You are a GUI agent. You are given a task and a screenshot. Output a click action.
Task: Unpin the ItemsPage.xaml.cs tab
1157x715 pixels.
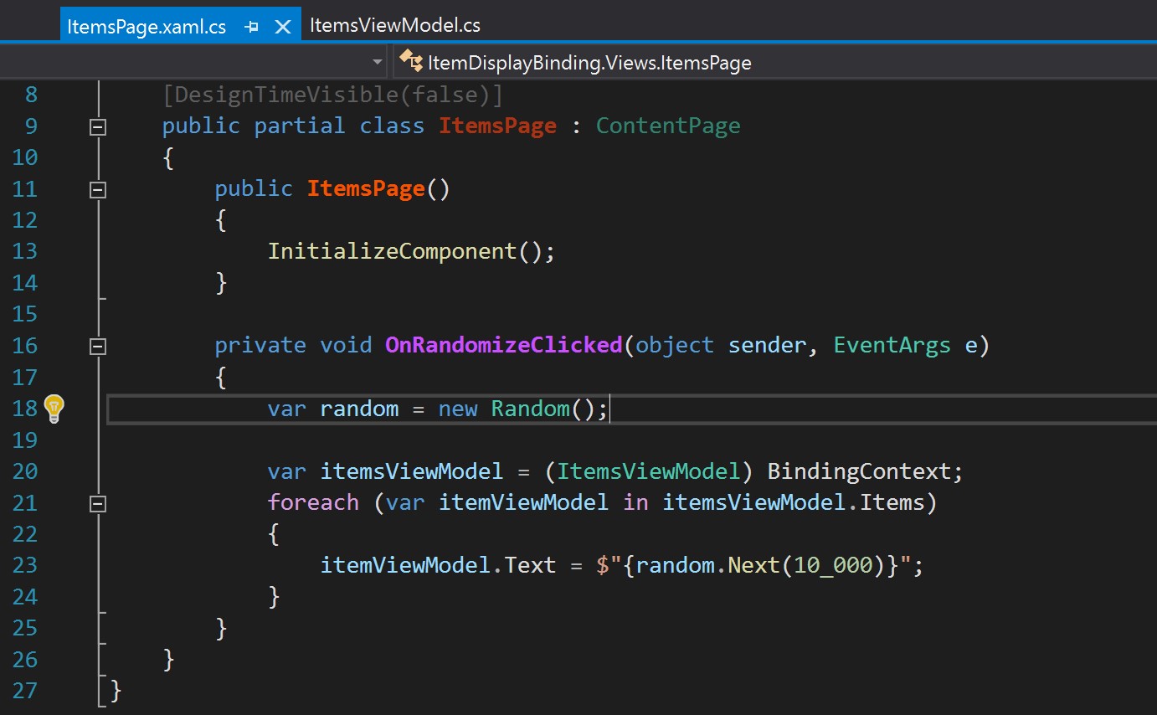[252, 24]
